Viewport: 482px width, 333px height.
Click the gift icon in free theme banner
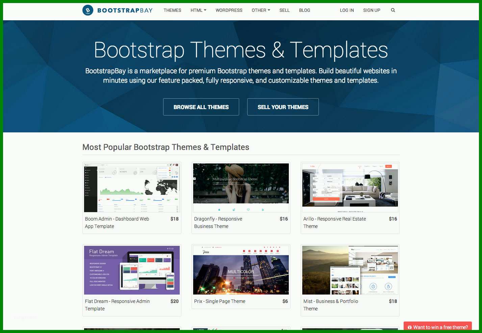click(410, 327)
